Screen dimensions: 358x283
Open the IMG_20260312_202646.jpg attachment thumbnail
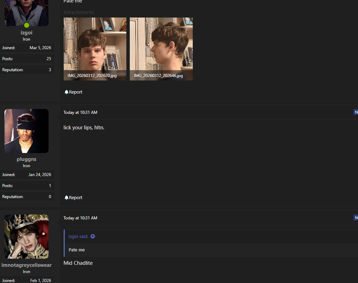pos(161,49)
